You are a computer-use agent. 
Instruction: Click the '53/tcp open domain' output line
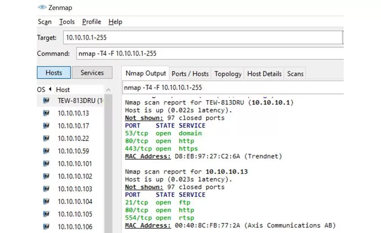click(163, 133)
